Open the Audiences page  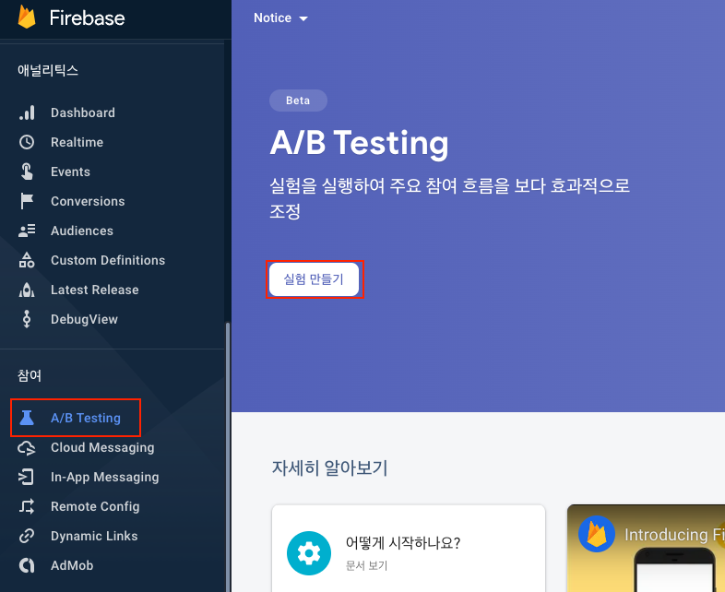point(82,231)
